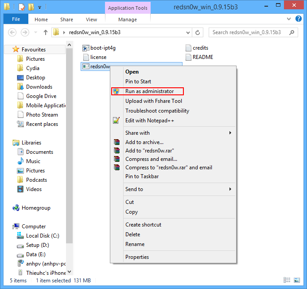Open the View ribbon tab

(x=91, y=20)
